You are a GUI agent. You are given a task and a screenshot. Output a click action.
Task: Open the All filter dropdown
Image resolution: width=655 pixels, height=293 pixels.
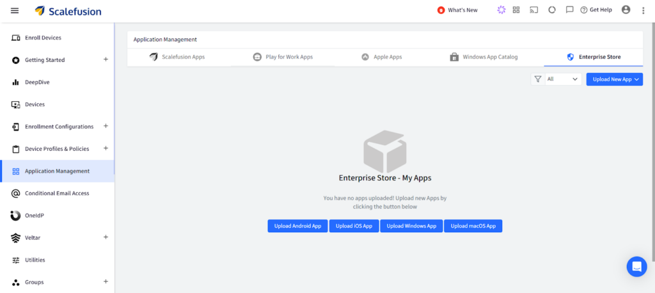point(563,79)
